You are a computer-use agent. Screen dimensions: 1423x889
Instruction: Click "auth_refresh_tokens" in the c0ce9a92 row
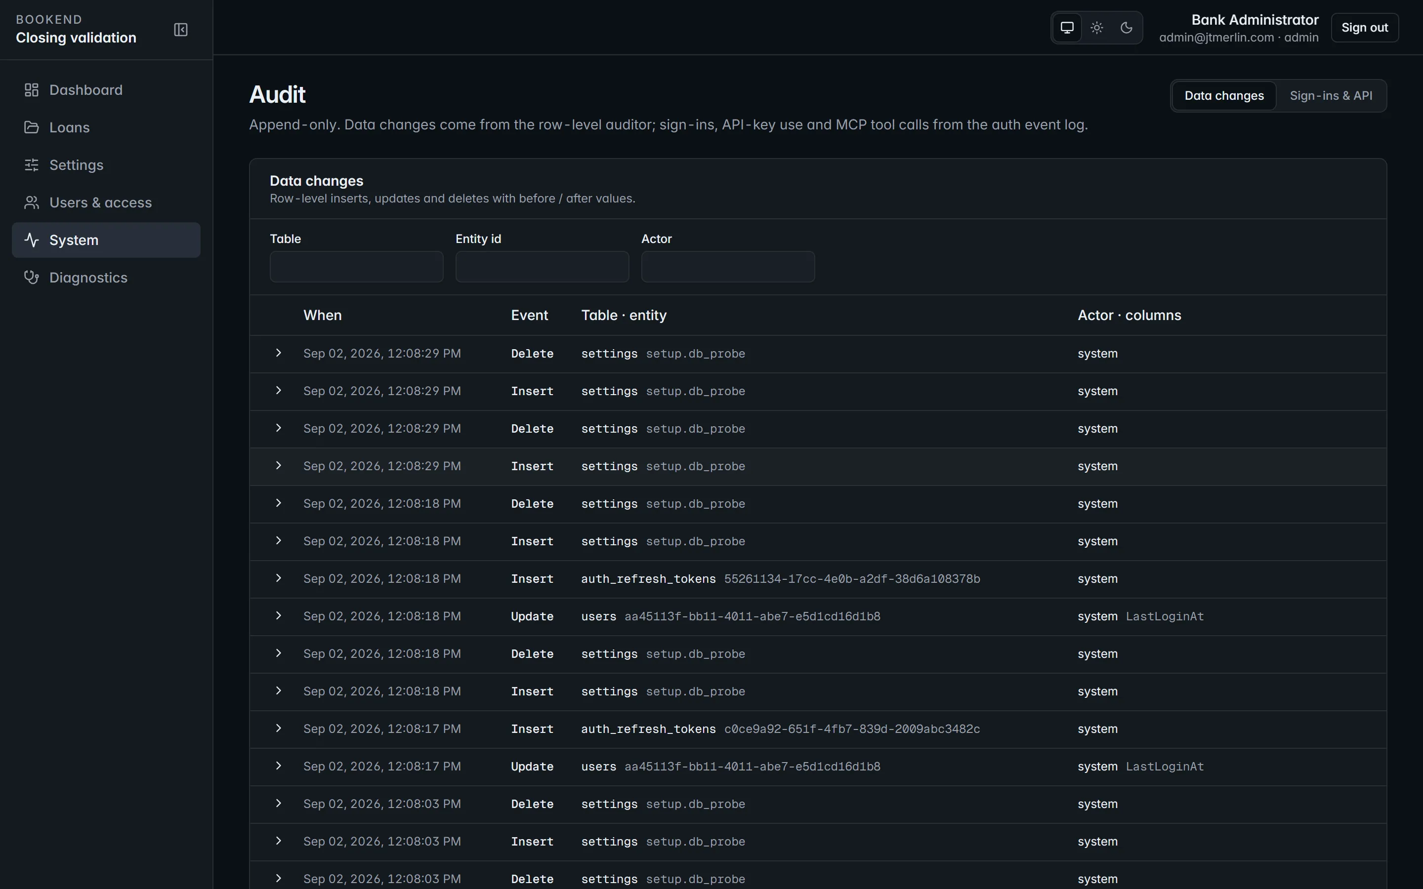point(648,729)
